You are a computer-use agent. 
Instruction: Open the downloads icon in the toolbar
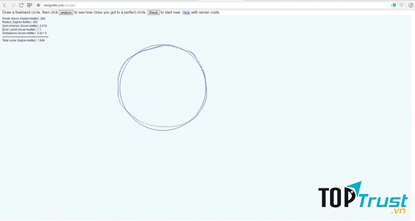(410, 5)
